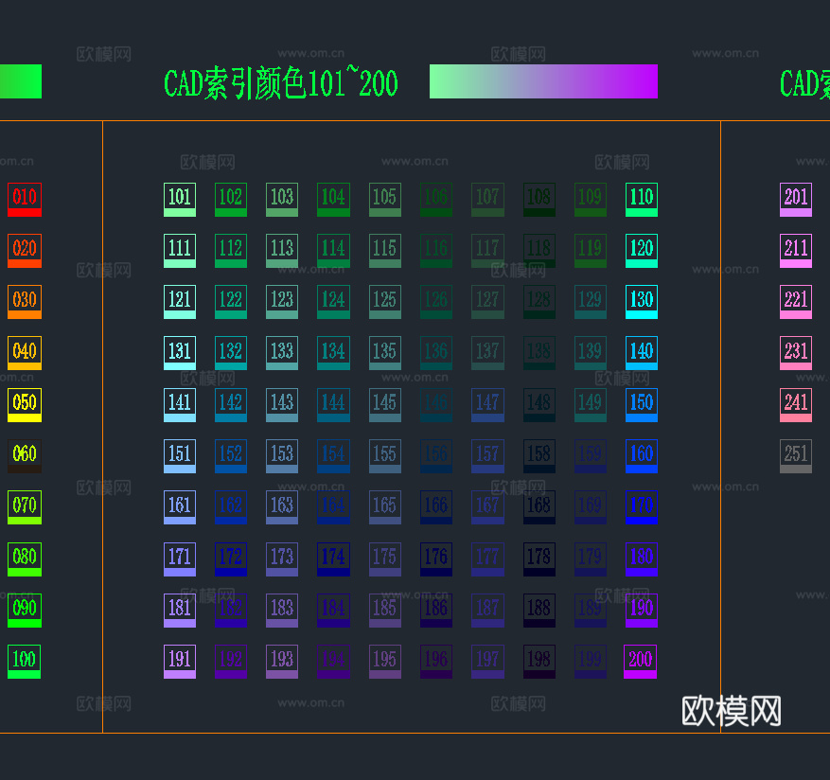
Task: Select the red swatch labeled 010
Action: (x=23, y=199)
